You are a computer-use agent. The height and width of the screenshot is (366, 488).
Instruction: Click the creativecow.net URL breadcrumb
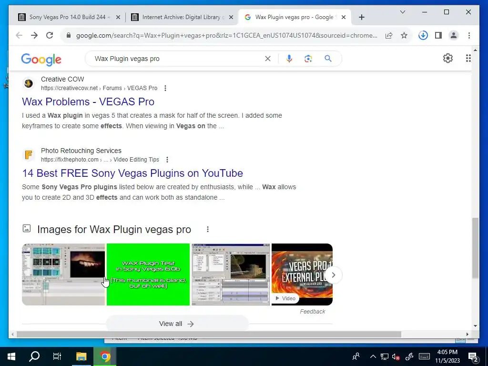pos(99,88)
